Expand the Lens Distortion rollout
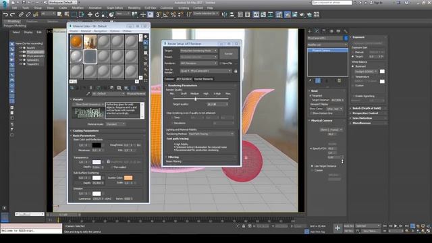This screenshot has width=432, height=243. 369,118
